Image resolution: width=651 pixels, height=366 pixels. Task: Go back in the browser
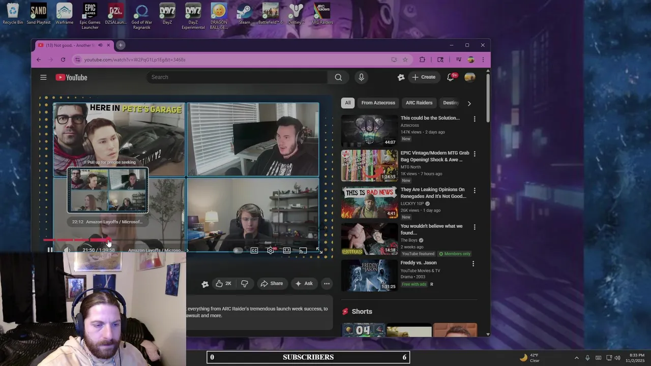point(39,59)
